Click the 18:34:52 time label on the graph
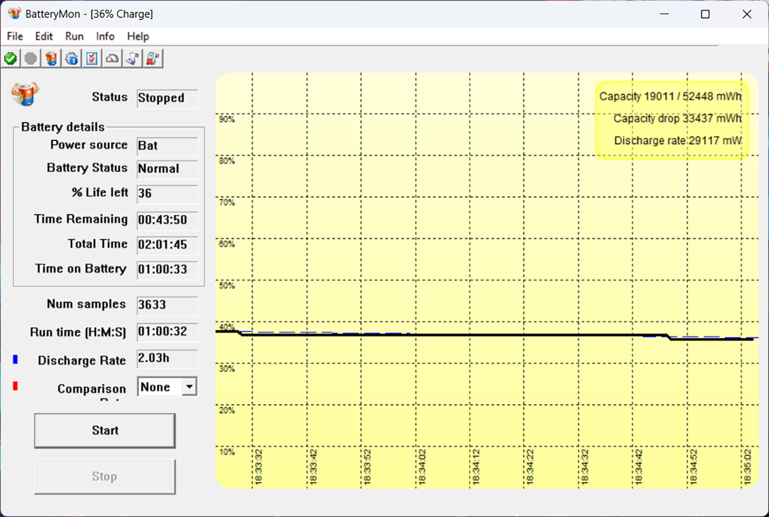 [693, 467]
